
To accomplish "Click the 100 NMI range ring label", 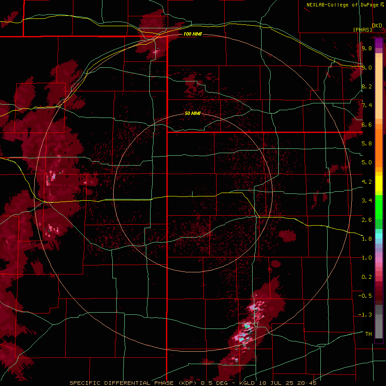I will 193,34.
